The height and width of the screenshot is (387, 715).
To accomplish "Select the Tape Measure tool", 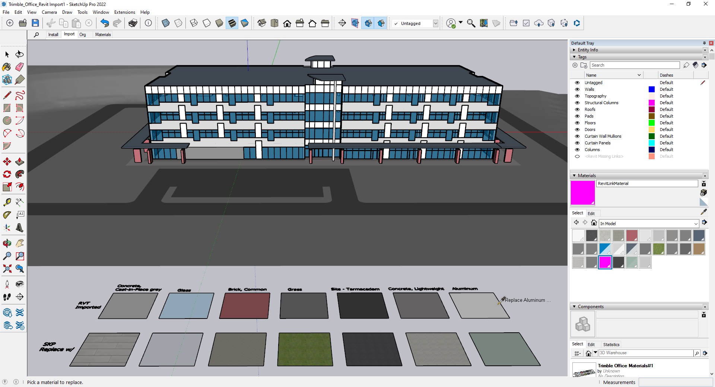I will point(6,202).
